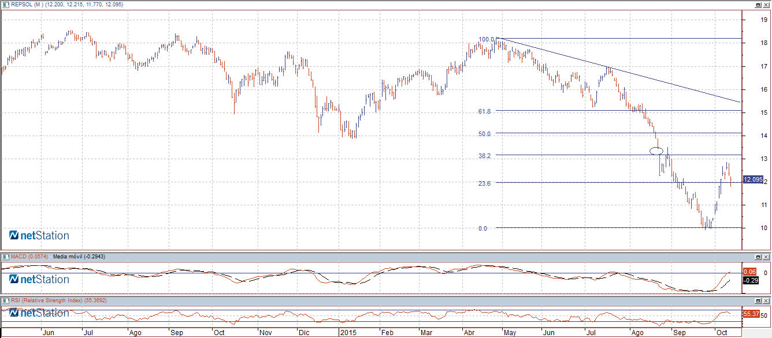Image resolution: width=772 pixels, height=338 pixels.
Task: Click the Dic label on time axis
Action: (x=303, y=333)
